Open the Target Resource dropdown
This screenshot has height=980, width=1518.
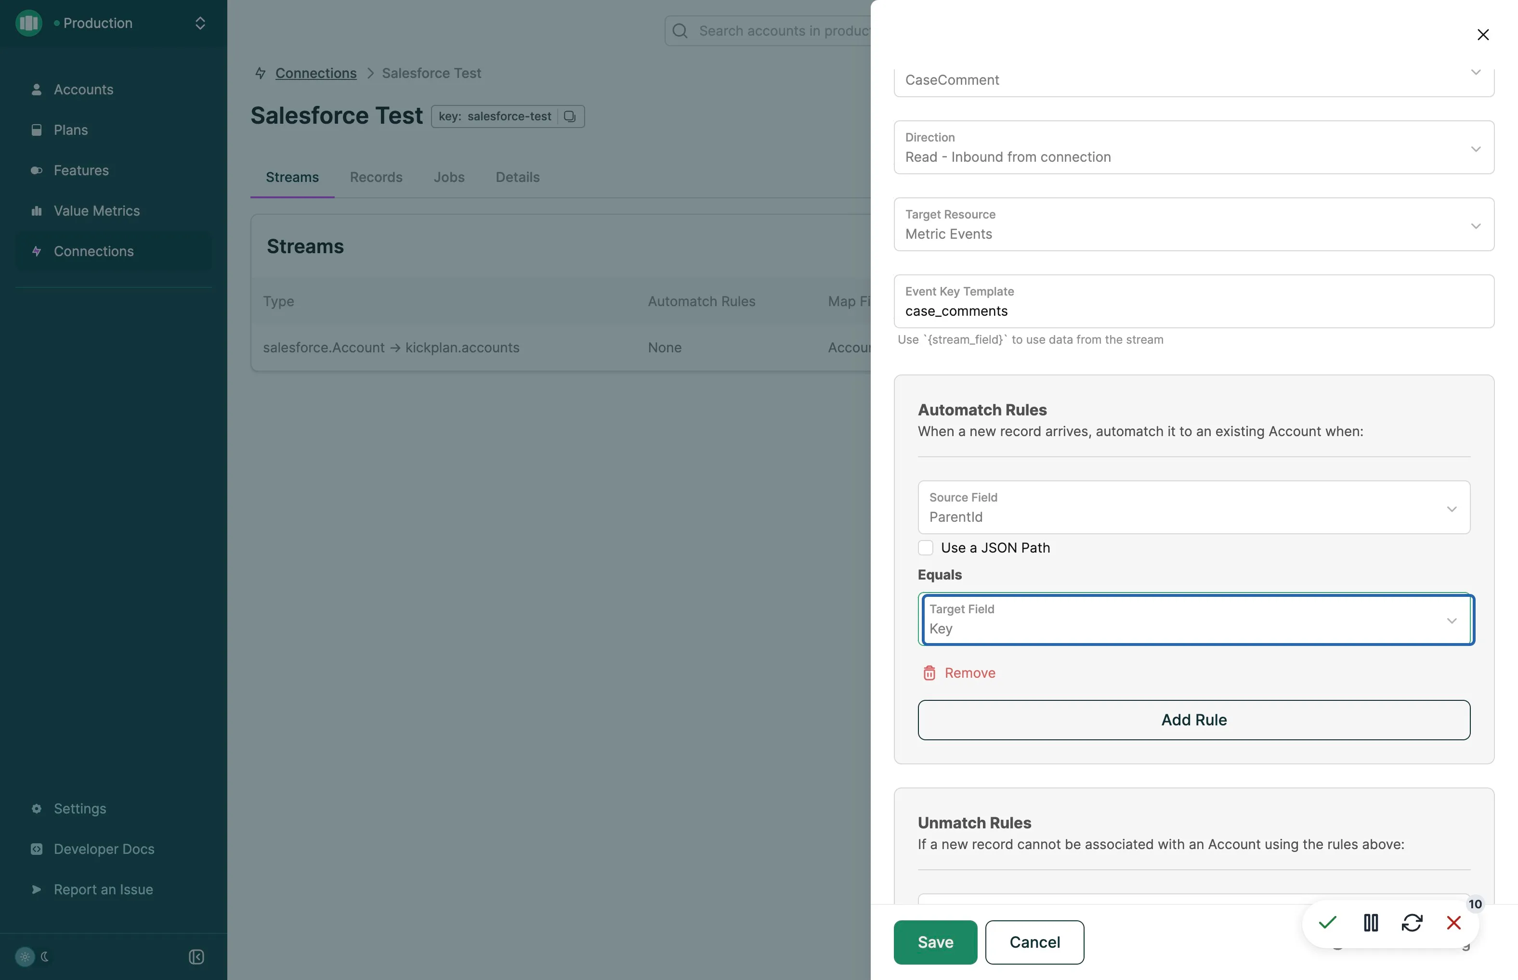(x=1194, y=225)
